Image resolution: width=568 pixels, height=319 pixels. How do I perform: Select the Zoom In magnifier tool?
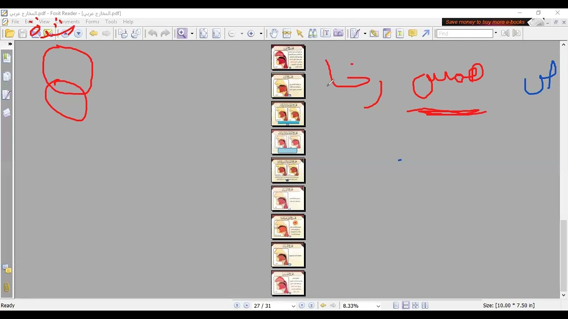(182, 34)
